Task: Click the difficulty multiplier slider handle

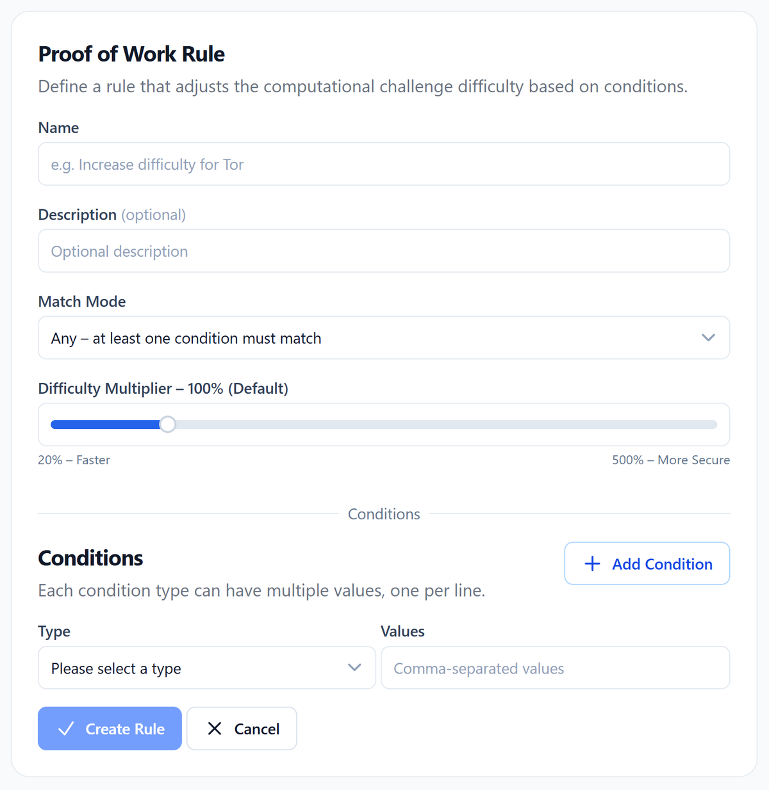Action: point(167,424)
